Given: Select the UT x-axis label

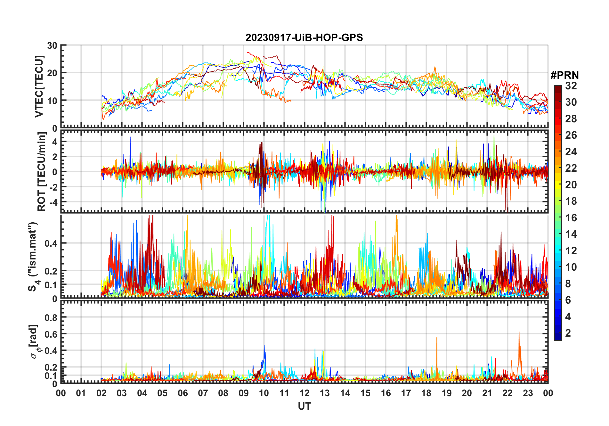Looking at the screenshot, I should 304,406.
